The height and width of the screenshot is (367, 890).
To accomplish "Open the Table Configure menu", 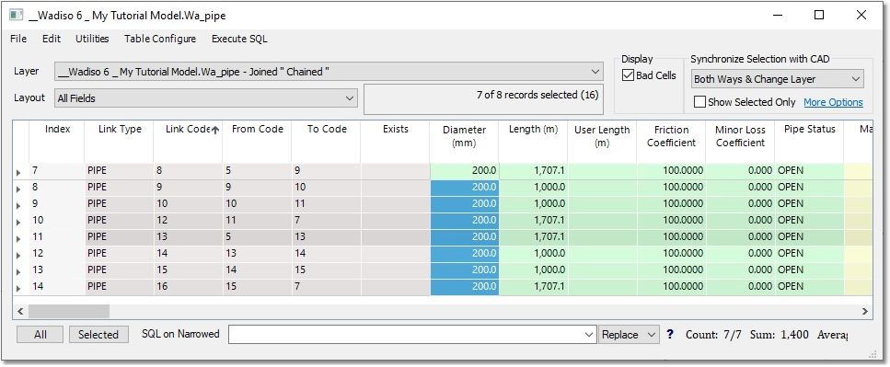I will (160, 39).
